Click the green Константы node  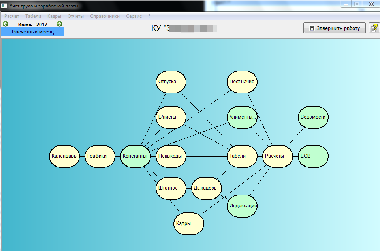tap(135, 156)
